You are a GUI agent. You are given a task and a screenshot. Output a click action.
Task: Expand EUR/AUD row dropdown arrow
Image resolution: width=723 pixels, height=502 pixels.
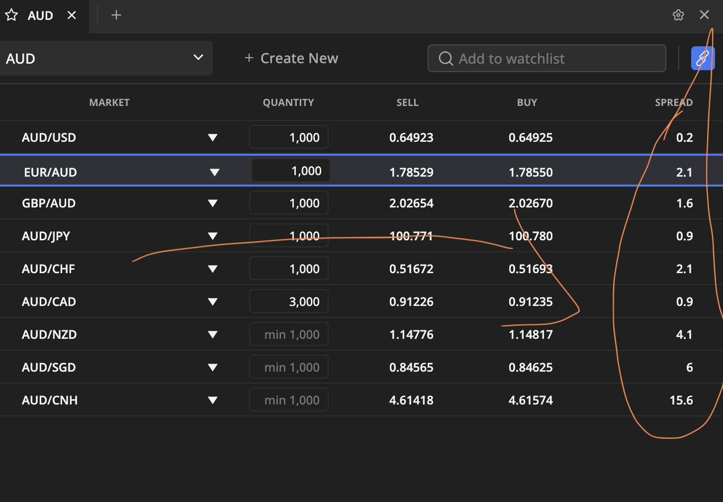tap(215, 172)
